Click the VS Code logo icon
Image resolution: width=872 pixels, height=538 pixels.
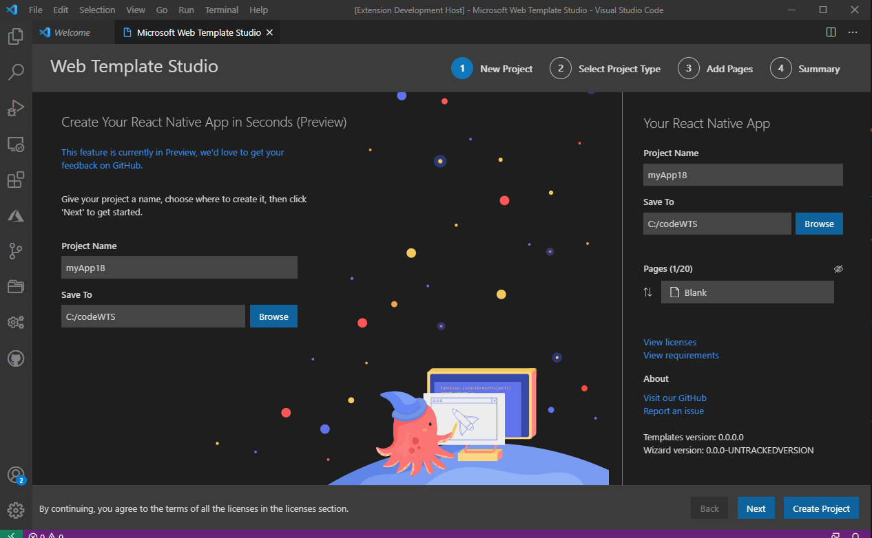pos(11,10)
